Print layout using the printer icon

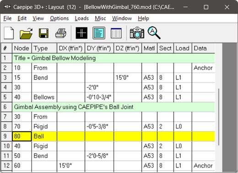61,33
